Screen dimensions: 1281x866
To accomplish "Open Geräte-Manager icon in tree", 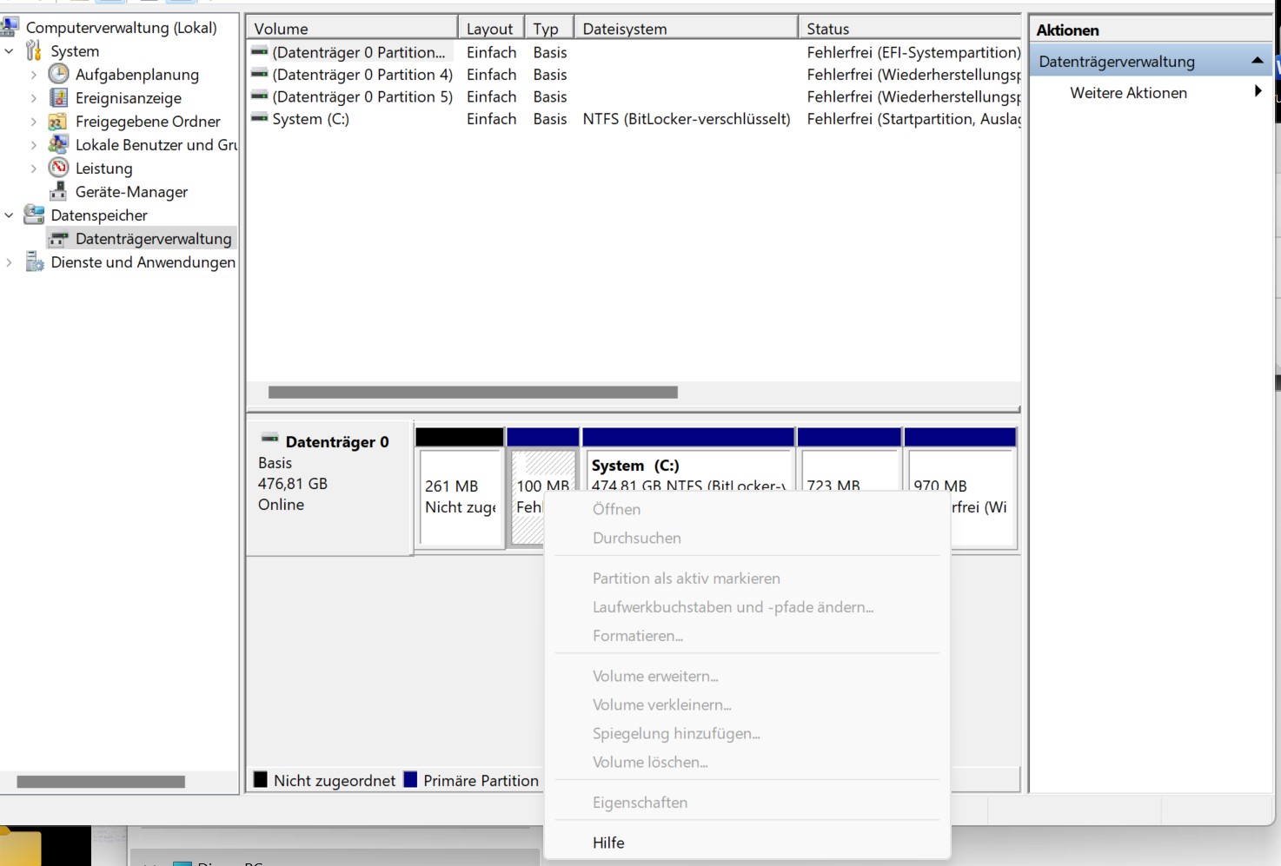I will (x=58, y=191).
